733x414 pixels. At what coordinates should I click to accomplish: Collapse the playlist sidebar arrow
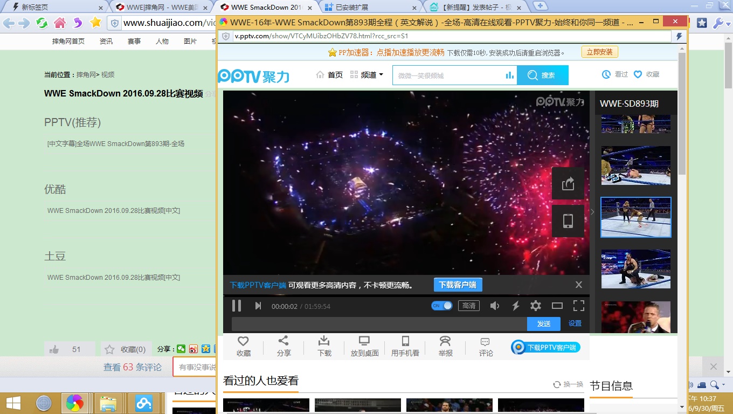(x=592, y=212)
